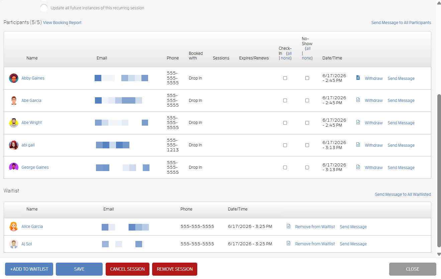Click the SAVE button
441x279 pixels.
coord(79,269)
